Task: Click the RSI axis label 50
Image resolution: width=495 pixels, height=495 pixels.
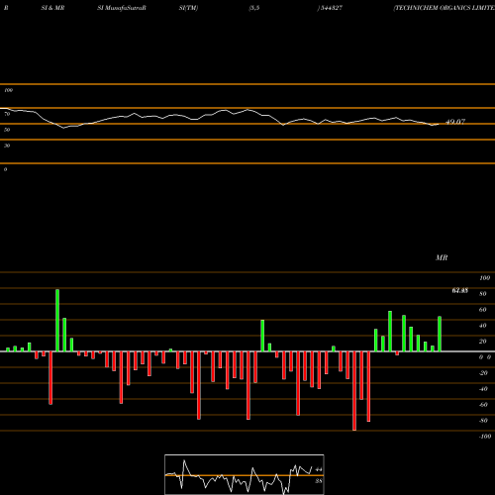Action: point(7,130)
